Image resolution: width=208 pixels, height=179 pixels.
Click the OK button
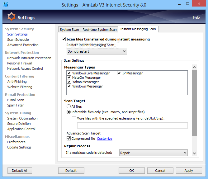point(132,171)
